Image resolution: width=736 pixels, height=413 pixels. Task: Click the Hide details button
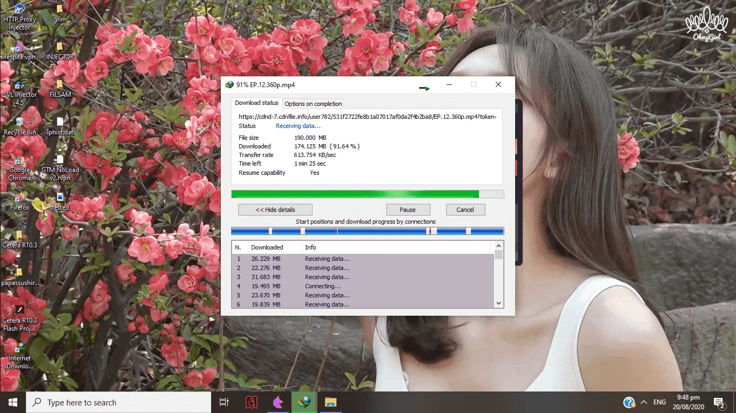click(275, 210)
